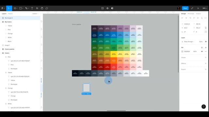Select the Text tool

click(x=32, y=8)
